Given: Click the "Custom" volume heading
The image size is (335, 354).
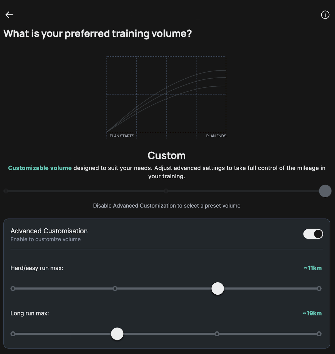Looking at the screenshot, I should point(166,156).
